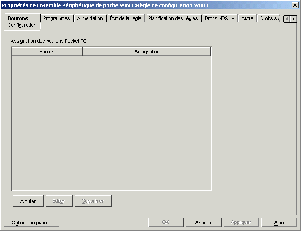Click the Éditer button
Viewport: 301px width, 231px height.
pyautogui.click(x=59, y=201)
